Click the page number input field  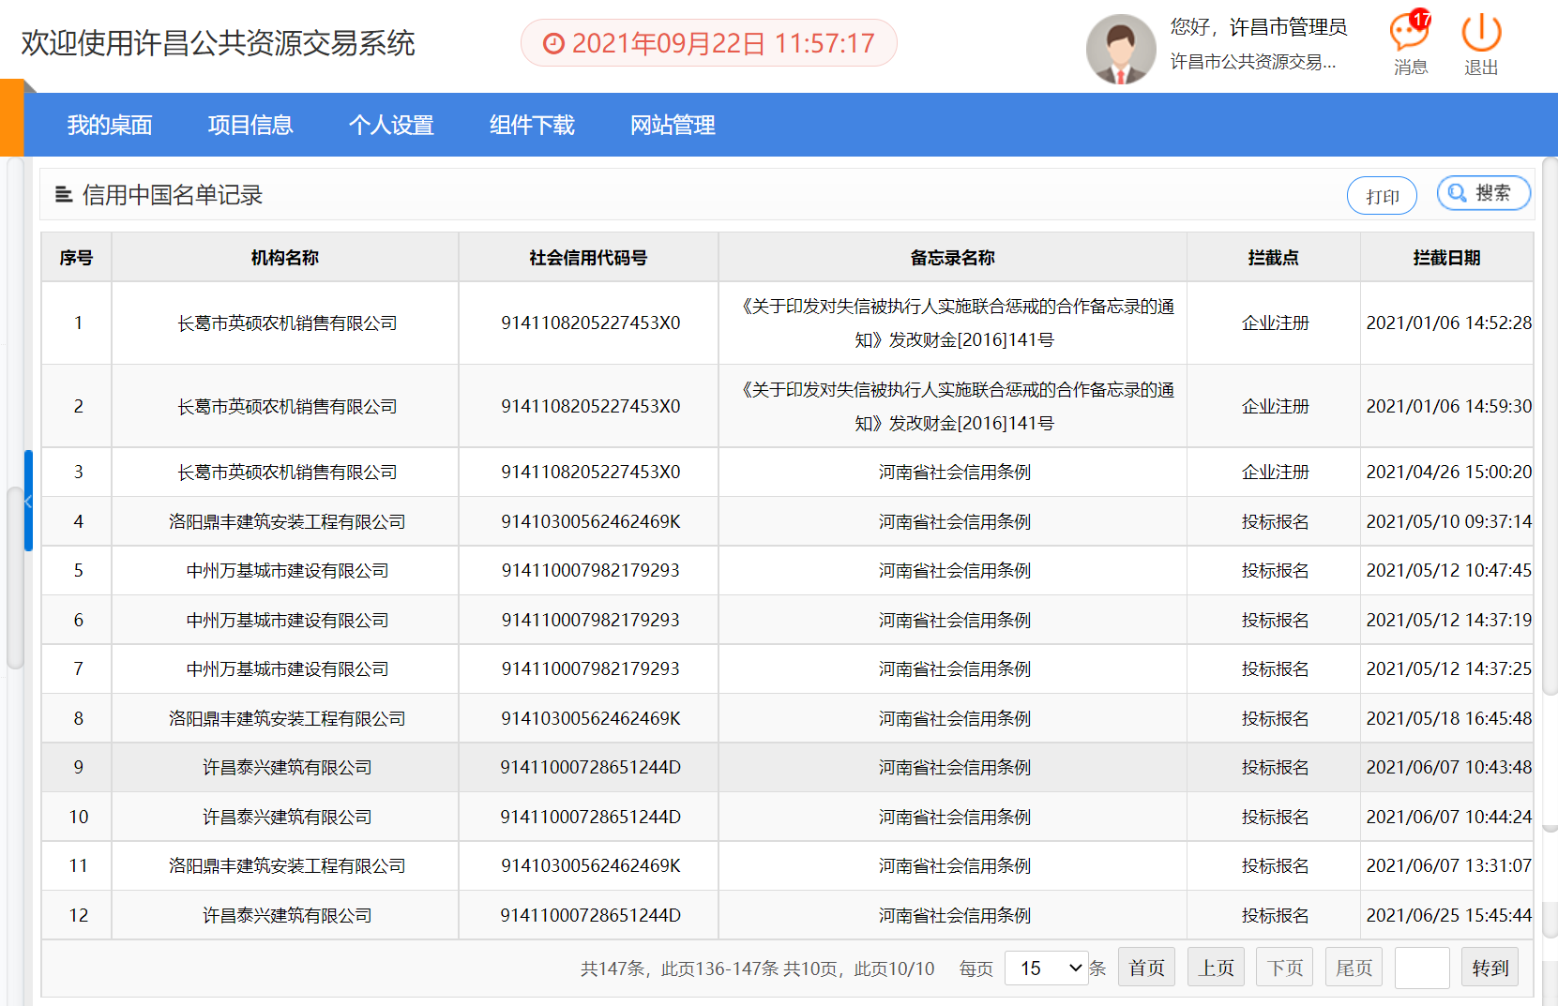click(1422, 968)
